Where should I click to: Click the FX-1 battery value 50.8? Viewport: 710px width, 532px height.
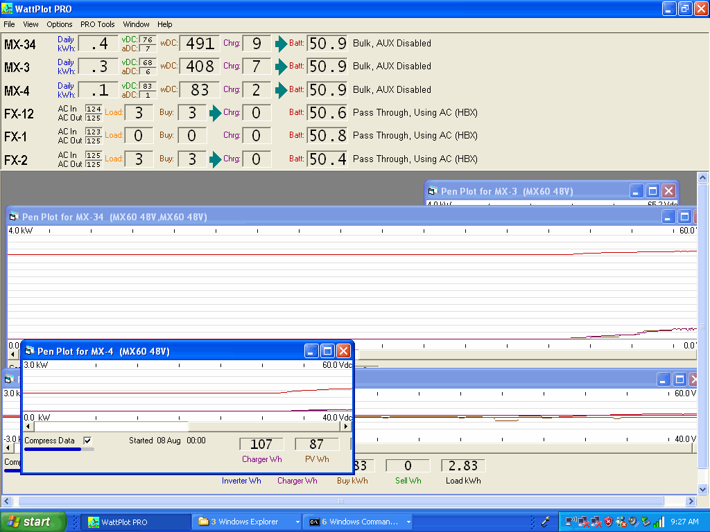tap(327, 136)
